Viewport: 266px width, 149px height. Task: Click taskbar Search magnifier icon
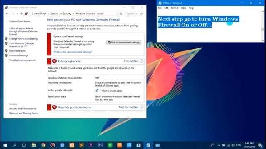click(15, 145)
